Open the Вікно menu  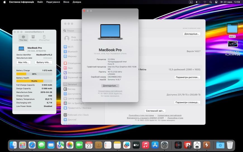tap(66, 2)
